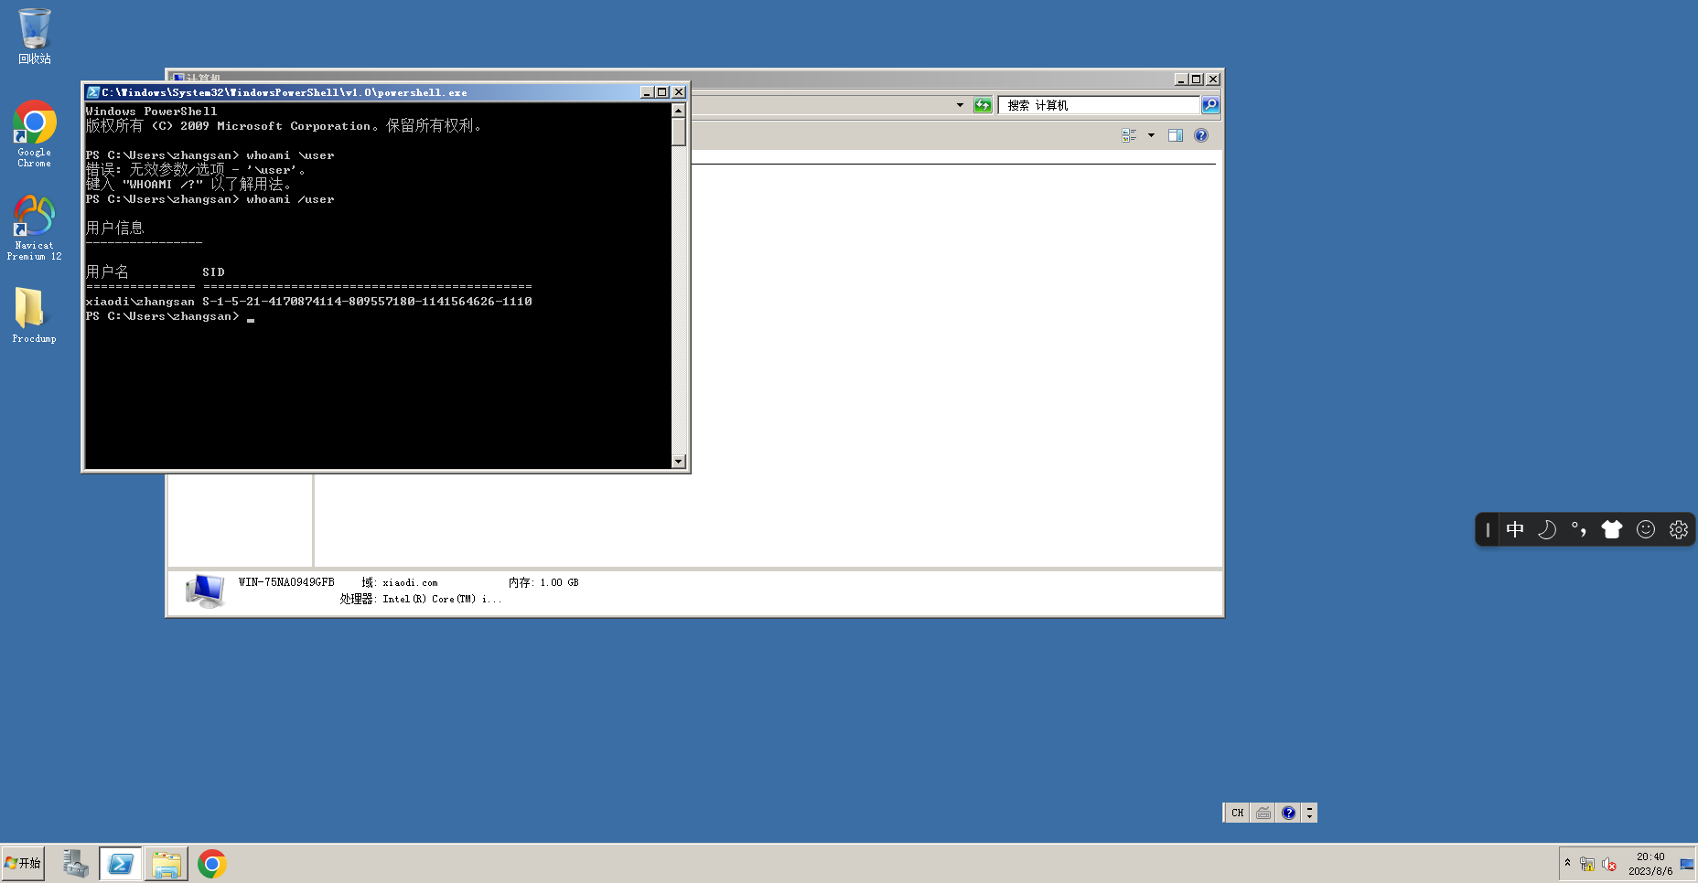Toggle 中/英 input mode on the IME bar

tap(1515, 529)
